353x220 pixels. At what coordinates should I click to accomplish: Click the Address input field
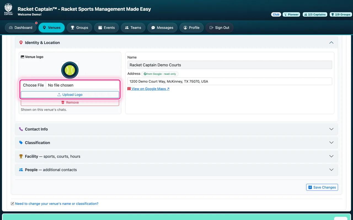[x=230, y=81]
